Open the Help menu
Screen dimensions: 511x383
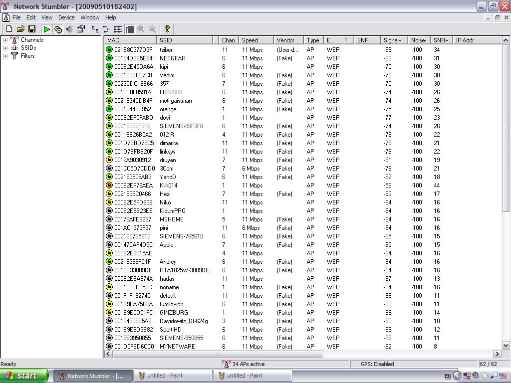[110, 17]
